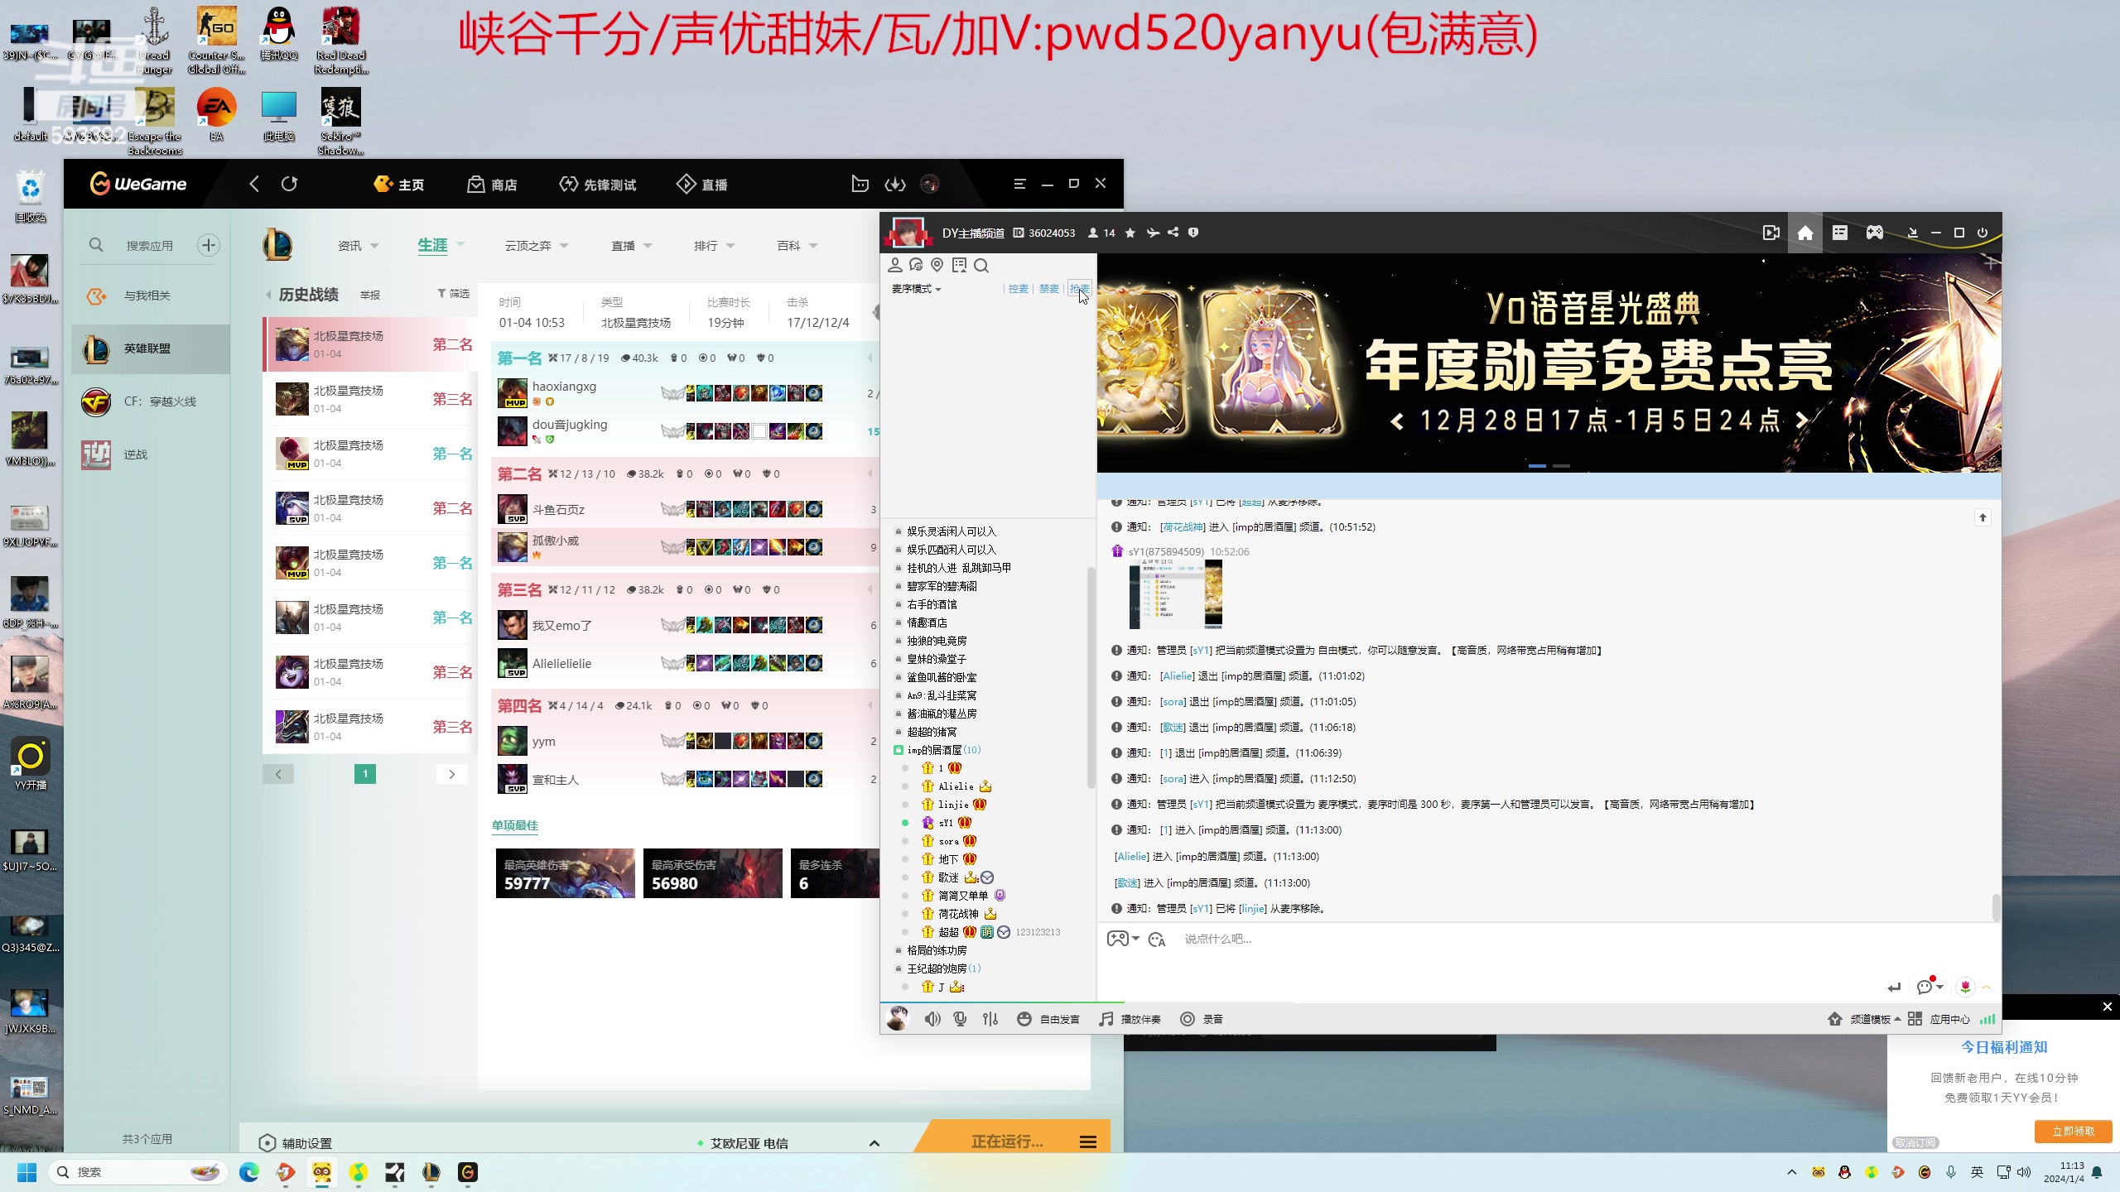This screenshot has width=2120, height=1192.
Task: Go to next match history page
Action: tap(452, 774)
